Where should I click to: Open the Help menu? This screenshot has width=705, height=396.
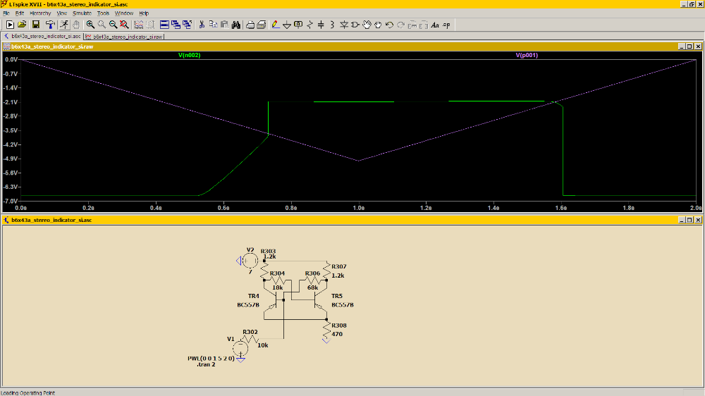tap(143, 13)
